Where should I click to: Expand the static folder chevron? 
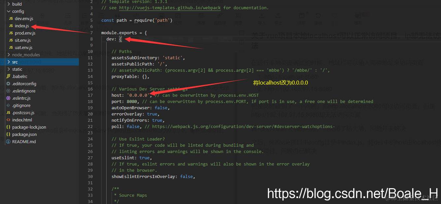[9, 69]
